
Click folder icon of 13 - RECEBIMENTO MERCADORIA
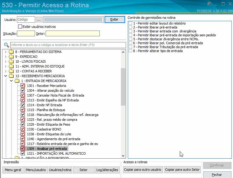coord(11,76)
